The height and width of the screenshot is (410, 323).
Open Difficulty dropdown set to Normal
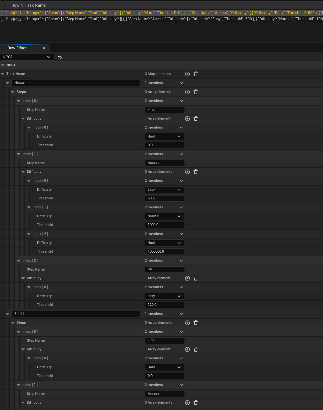[x=165, y=216]
